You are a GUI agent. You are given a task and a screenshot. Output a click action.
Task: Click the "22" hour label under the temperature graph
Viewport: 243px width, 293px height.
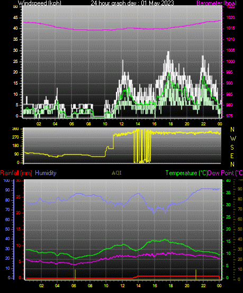point(203,286)
